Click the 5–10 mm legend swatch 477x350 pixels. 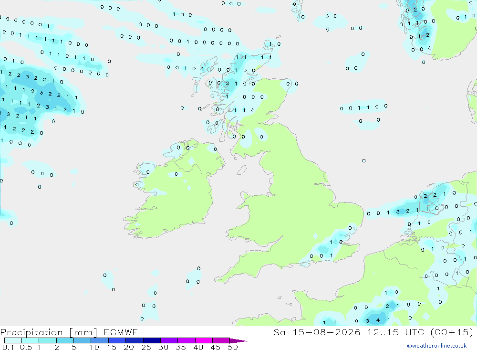tap(82, 340)
